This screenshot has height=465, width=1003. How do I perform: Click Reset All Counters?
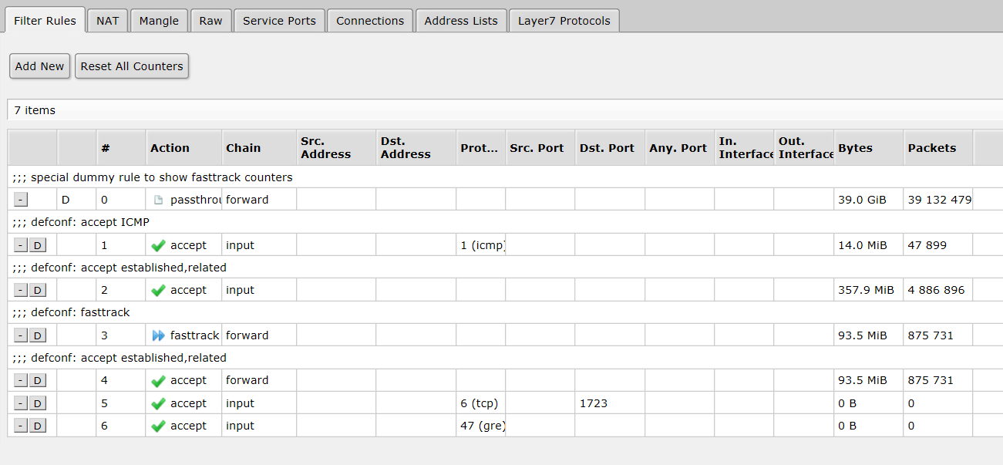tap(132, 66)
